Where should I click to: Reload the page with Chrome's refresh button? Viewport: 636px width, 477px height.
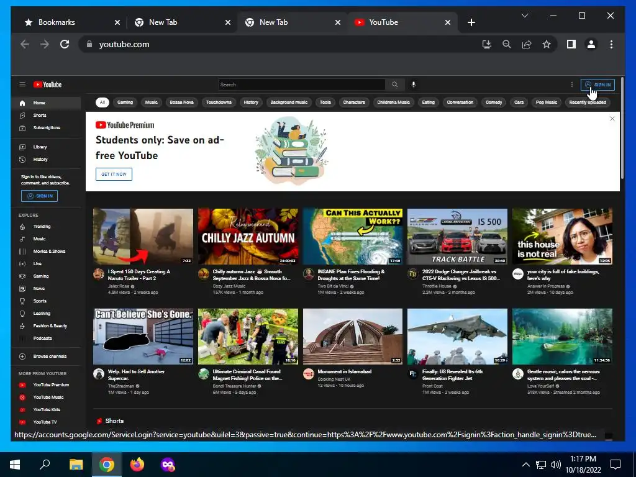pos(65,44)
